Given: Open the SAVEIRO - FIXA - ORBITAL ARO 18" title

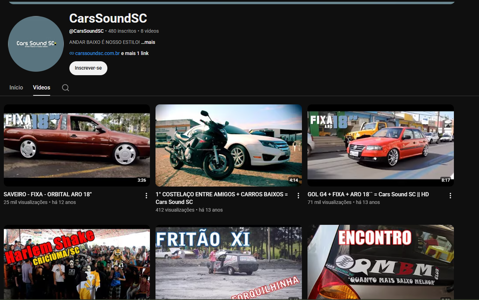Looking at the screenshot, I should tap(48, 195).
